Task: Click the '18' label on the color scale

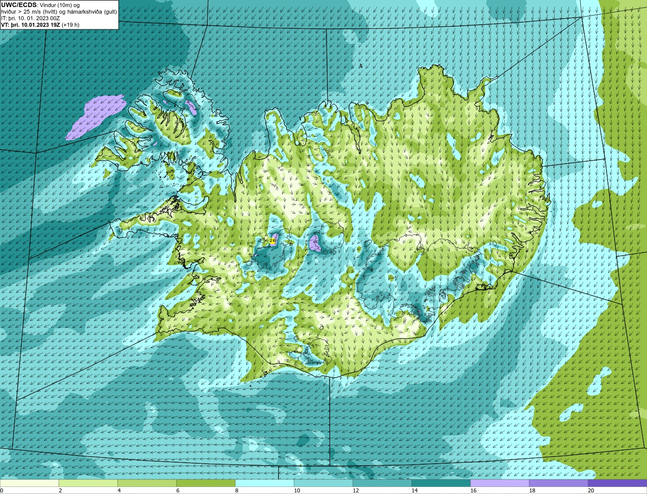Action: click(532, 490)
